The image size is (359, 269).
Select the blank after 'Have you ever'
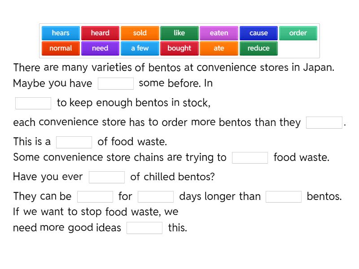107,177
